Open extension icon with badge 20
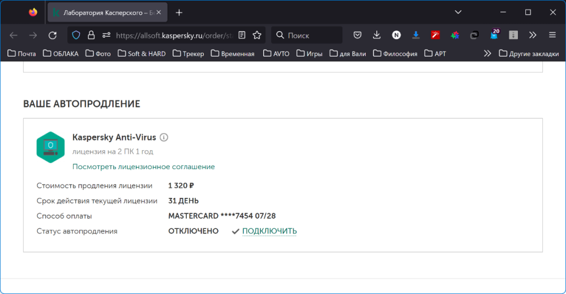 tap(494, 34)
